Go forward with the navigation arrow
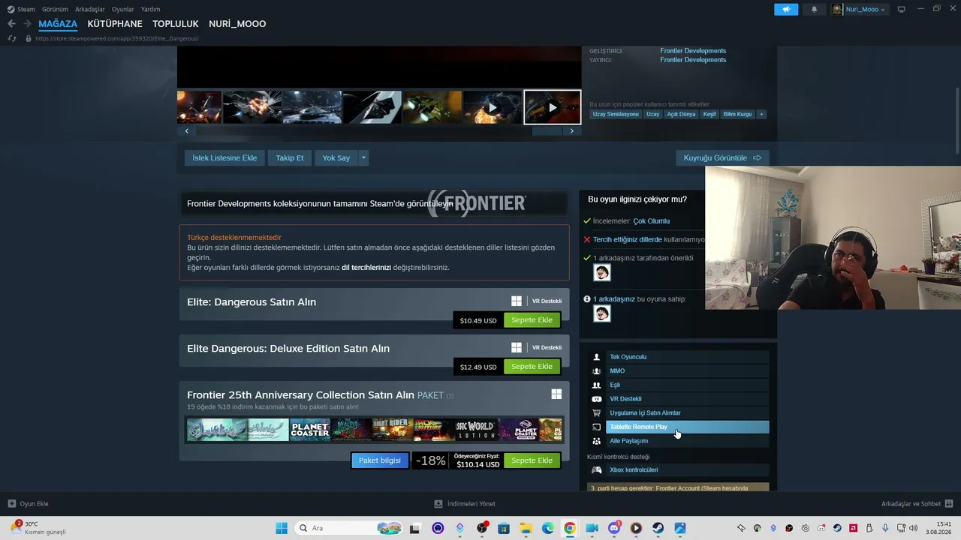This screenshot has width=961, height=540. tap(27, 24)
